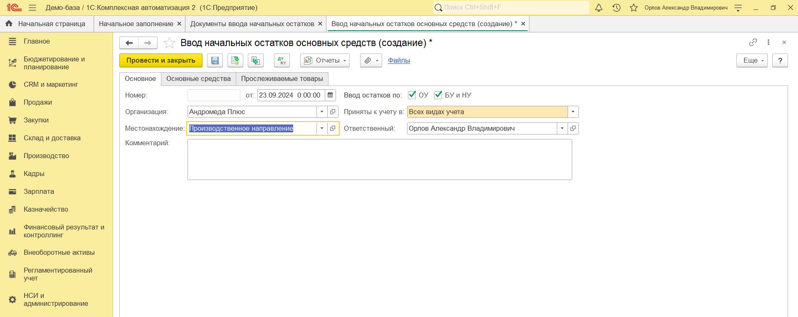
Task: Switch to the Основные средства tab
Action: tap(198, 79)
